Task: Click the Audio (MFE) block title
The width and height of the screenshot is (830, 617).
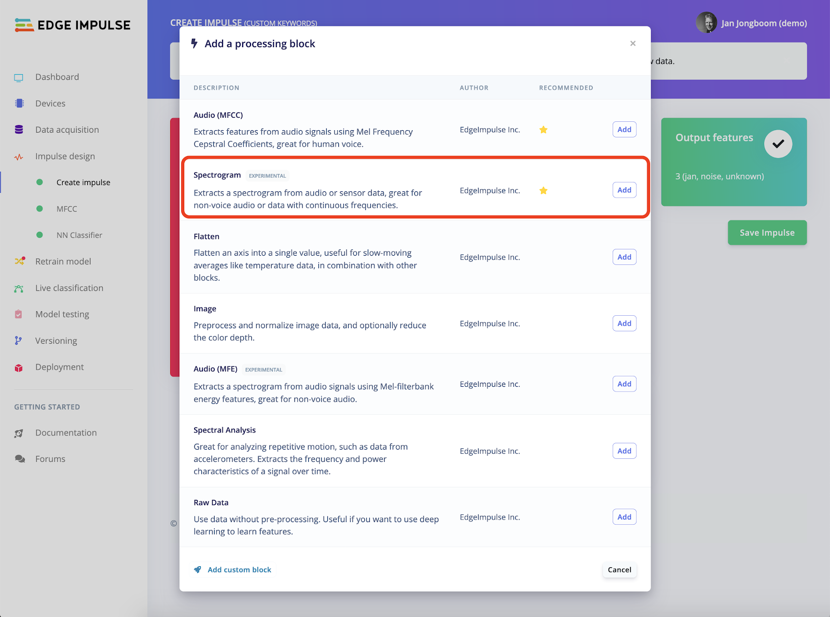Action: coord(215,369)
